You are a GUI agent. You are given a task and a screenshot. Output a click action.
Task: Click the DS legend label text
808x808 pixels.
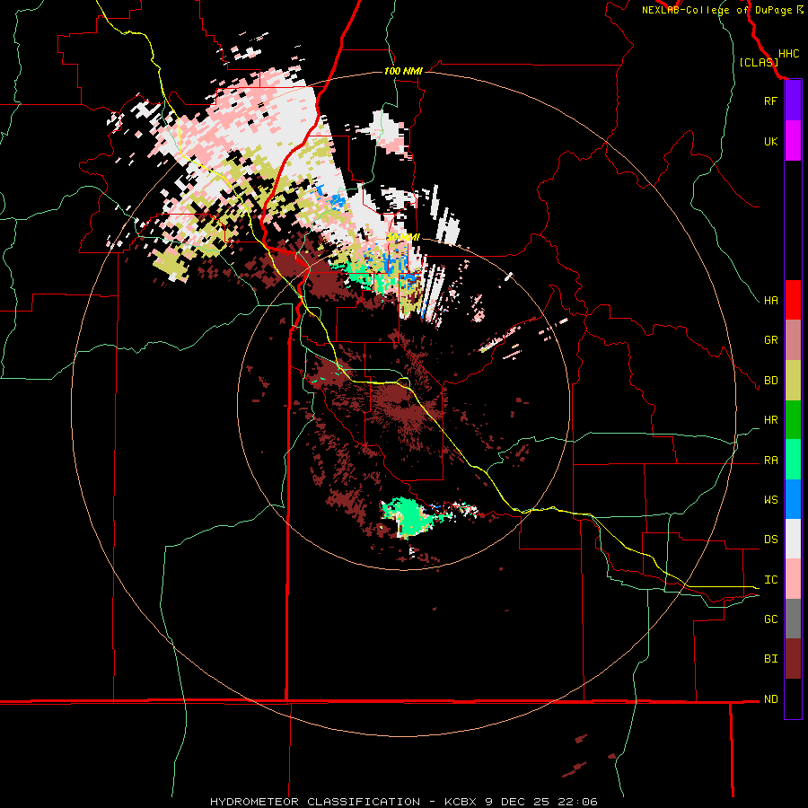coord(770,540)
